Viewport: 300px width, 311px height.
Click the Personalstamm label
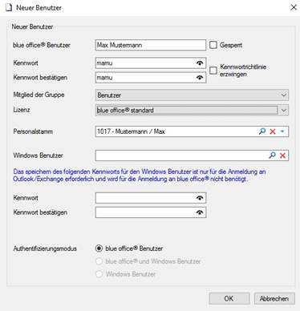pyautogui.click(x=33, y=131)
